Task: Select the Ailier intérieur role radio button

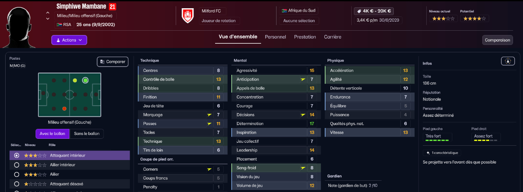Action: click(x=17, y=165)
